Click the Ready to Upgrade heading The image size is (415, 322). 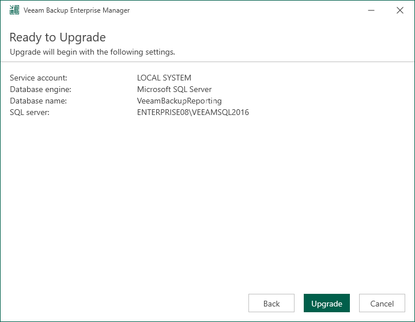click(58, 37)
